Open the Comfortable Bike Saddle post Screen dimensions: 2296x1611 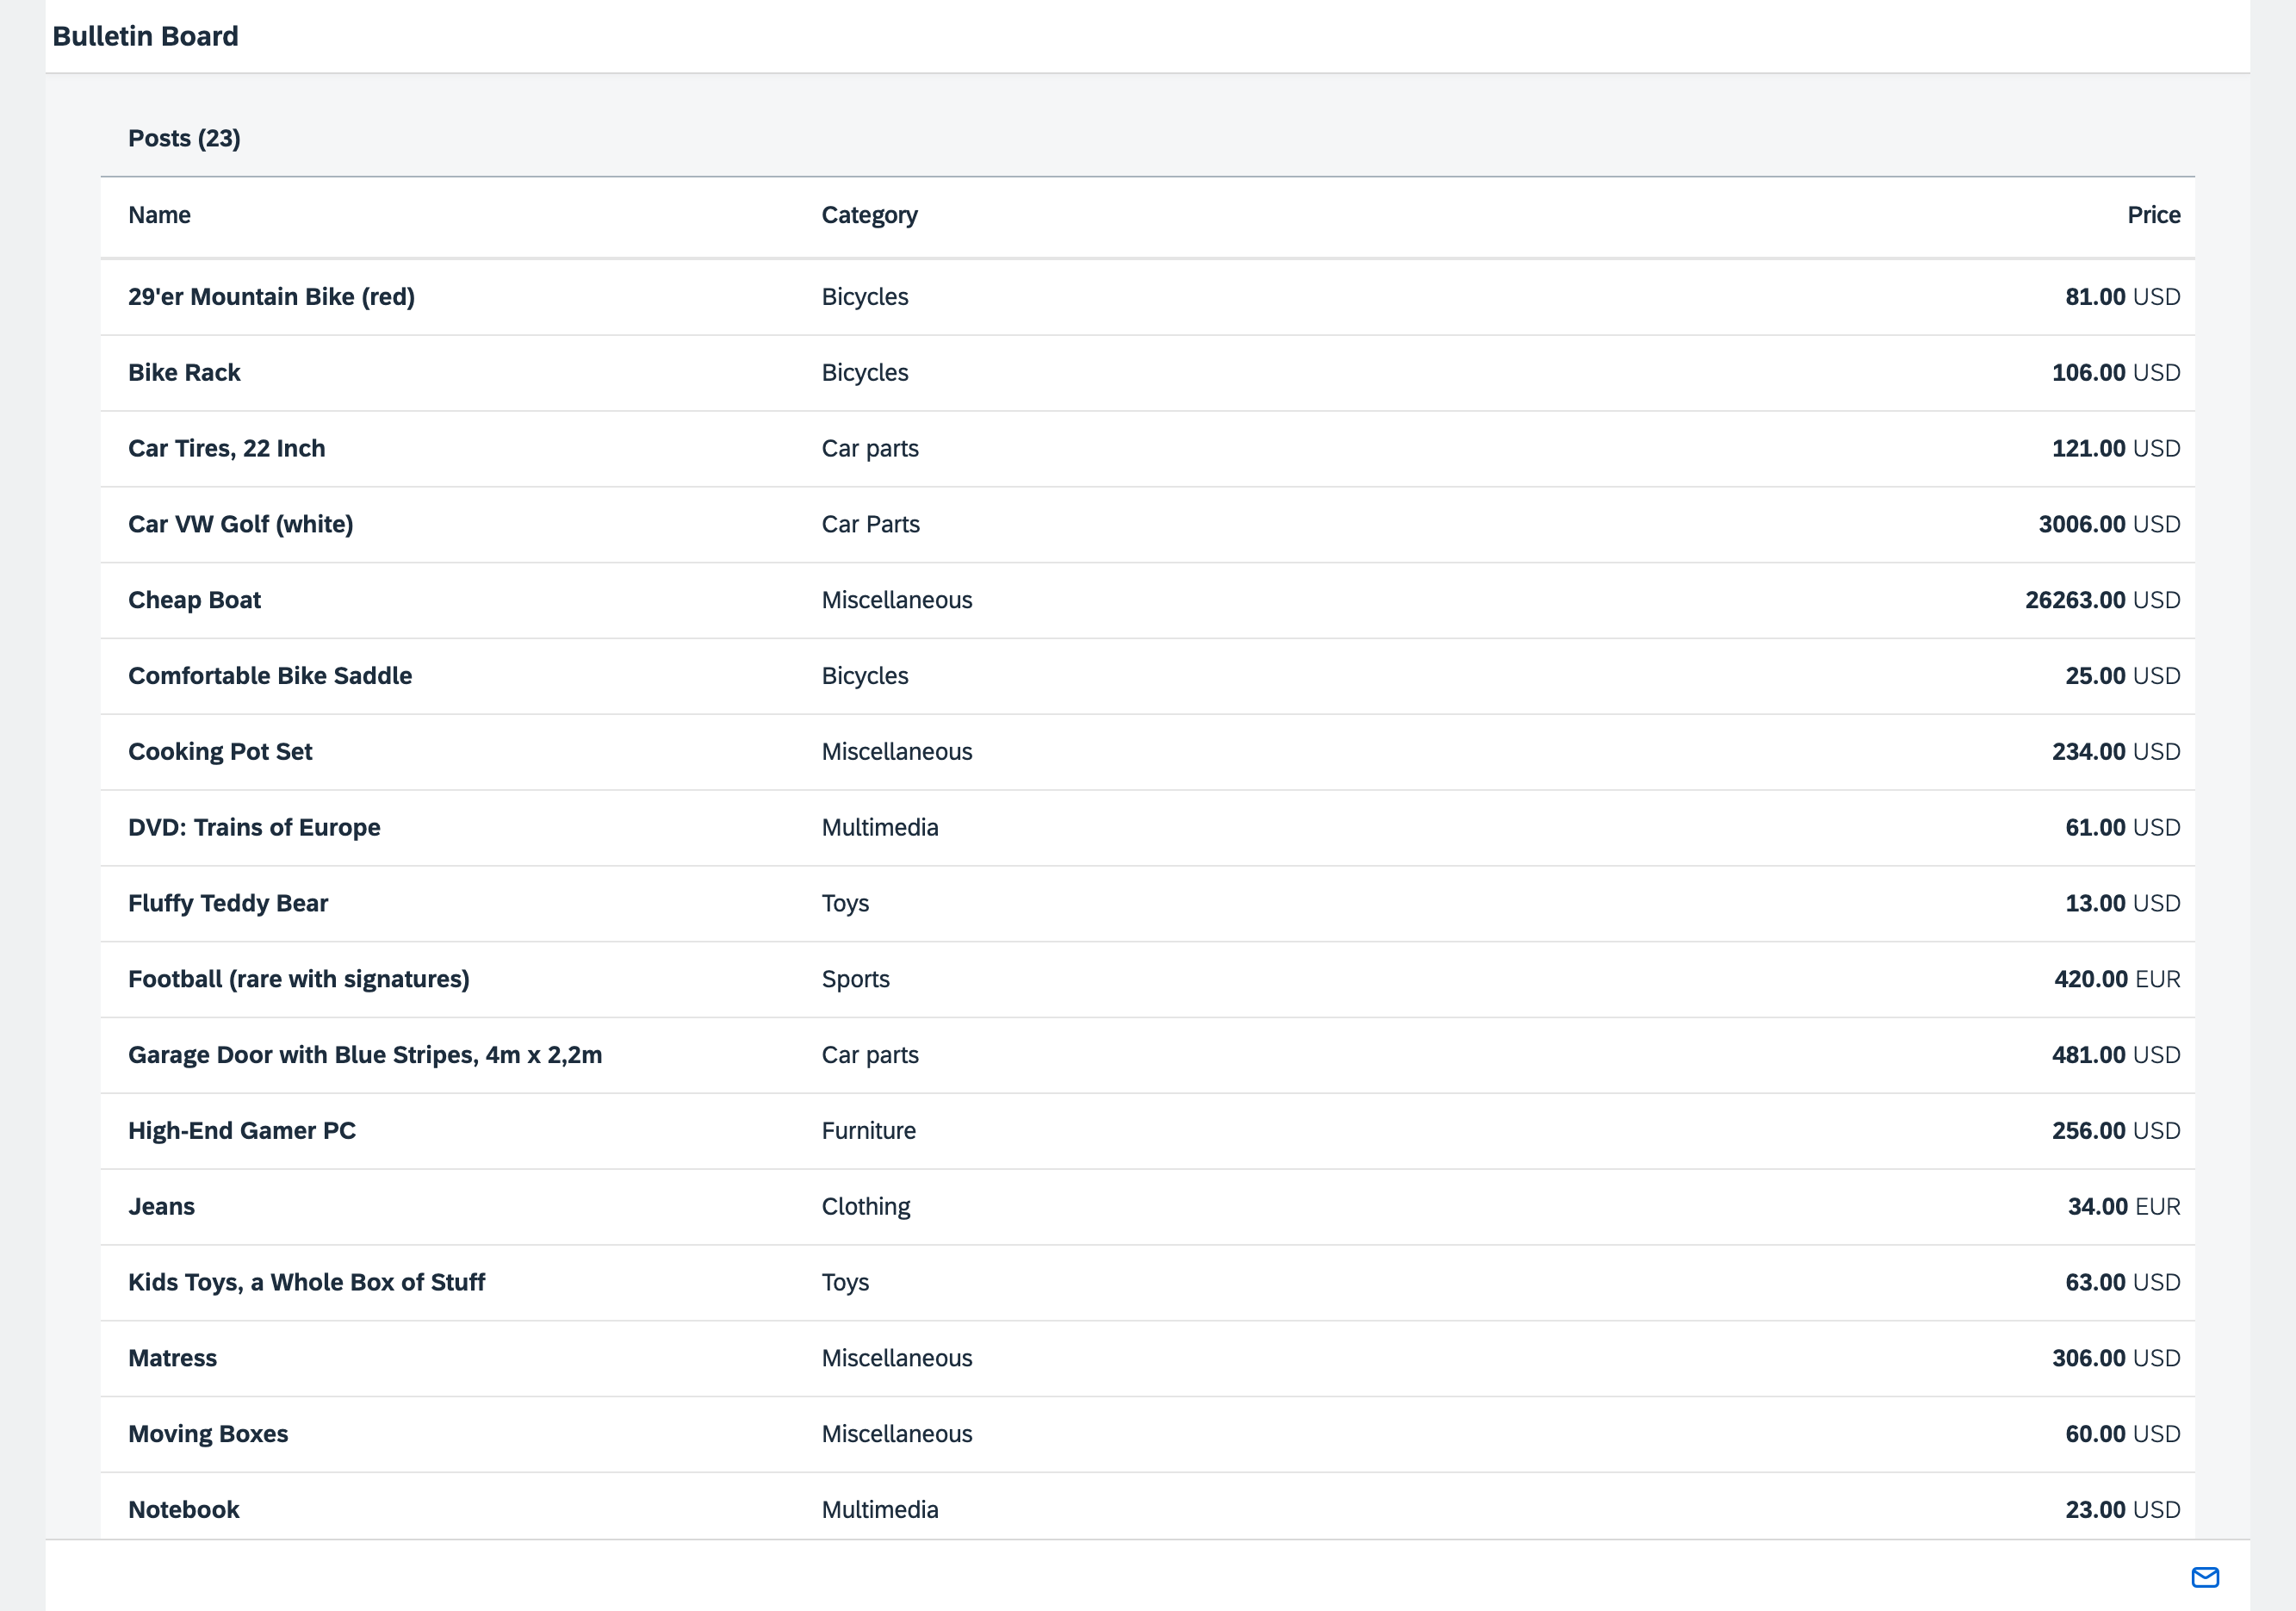1147,676
